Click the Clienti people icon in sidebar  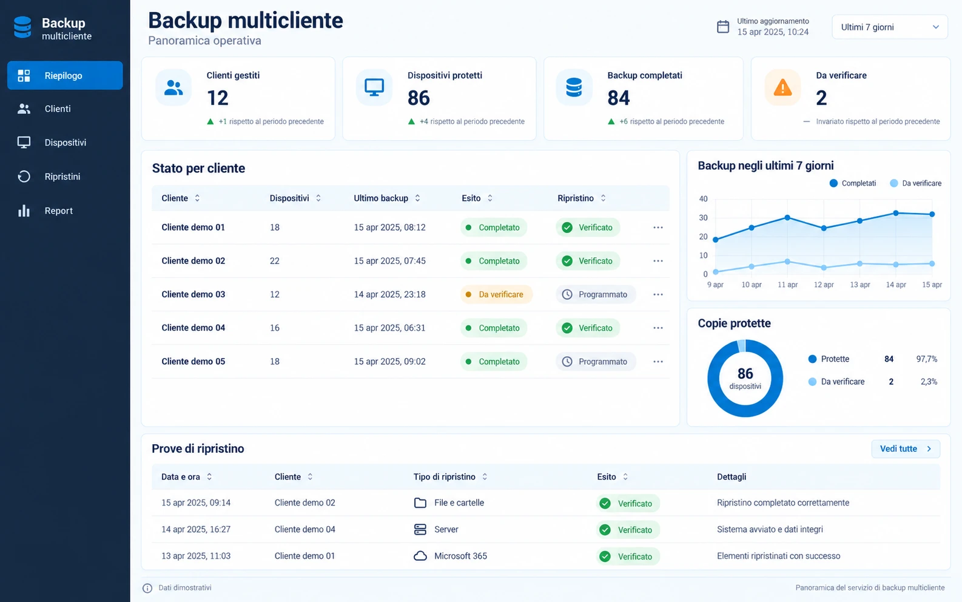click(x=24, y=109)
